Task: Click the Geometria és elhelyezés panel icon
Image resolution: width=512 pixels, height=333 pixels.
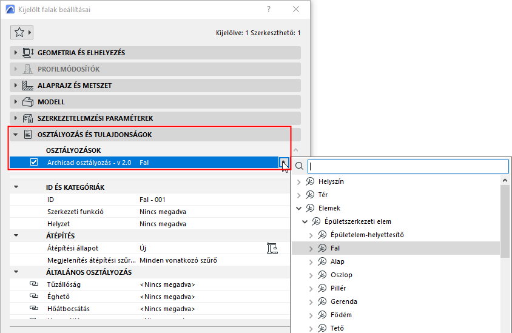Action: tap(28, 53)
